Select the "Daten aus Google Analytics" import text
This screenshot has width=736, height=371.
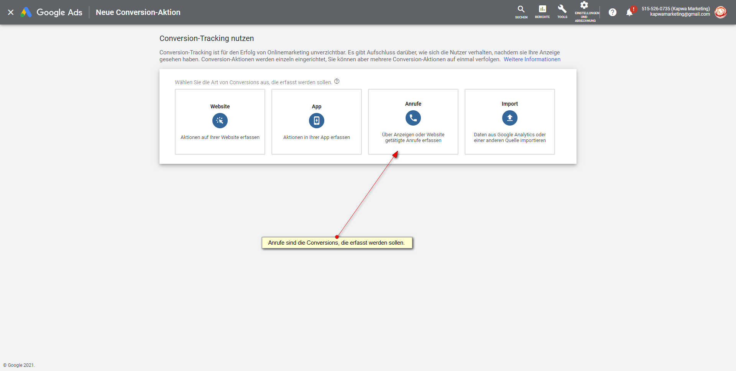pos(510,137)
